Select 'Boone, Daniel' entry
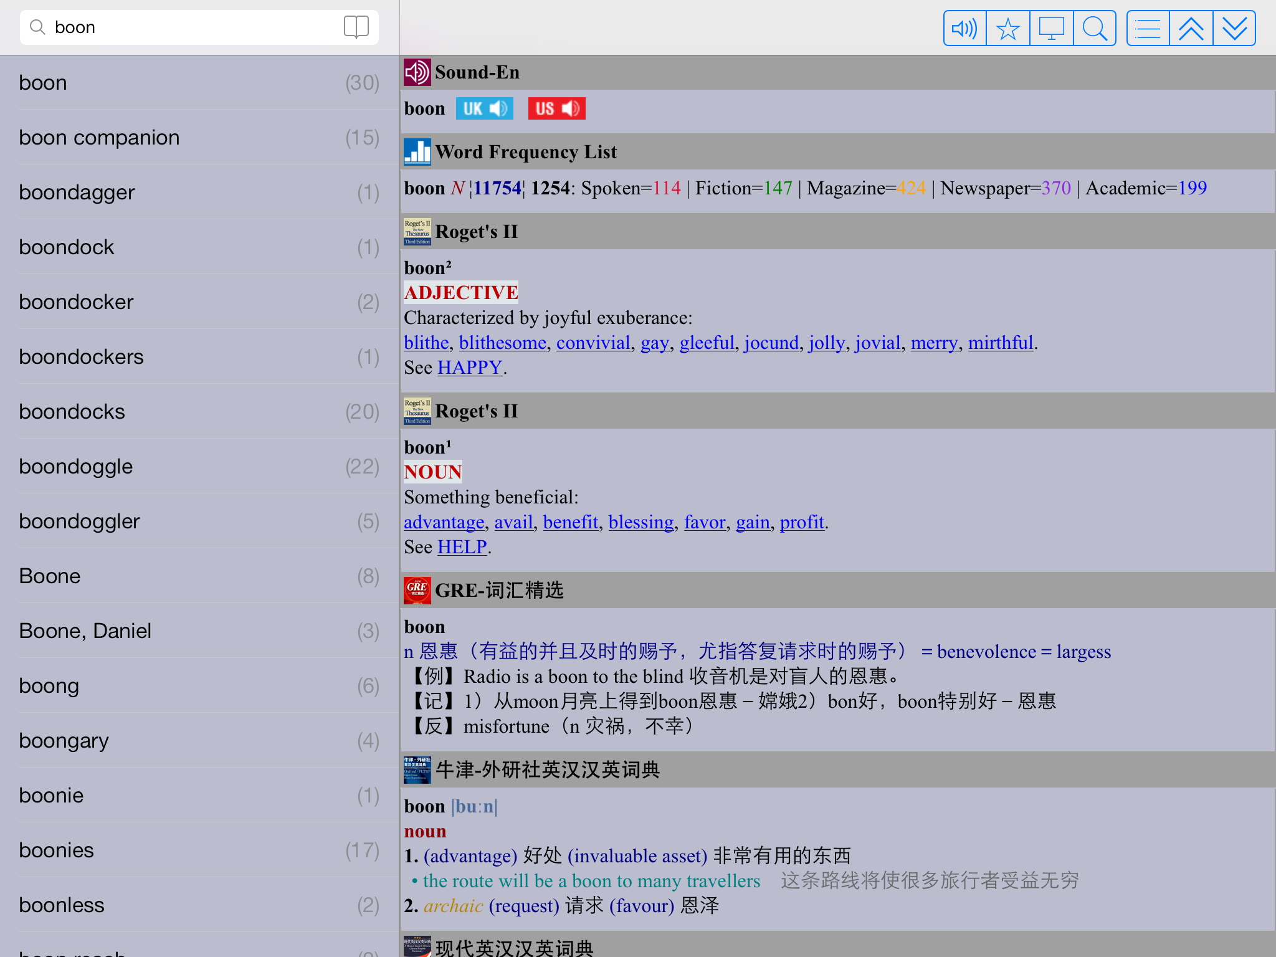The height and width of the screenshot is (957, 1276). 199,631
